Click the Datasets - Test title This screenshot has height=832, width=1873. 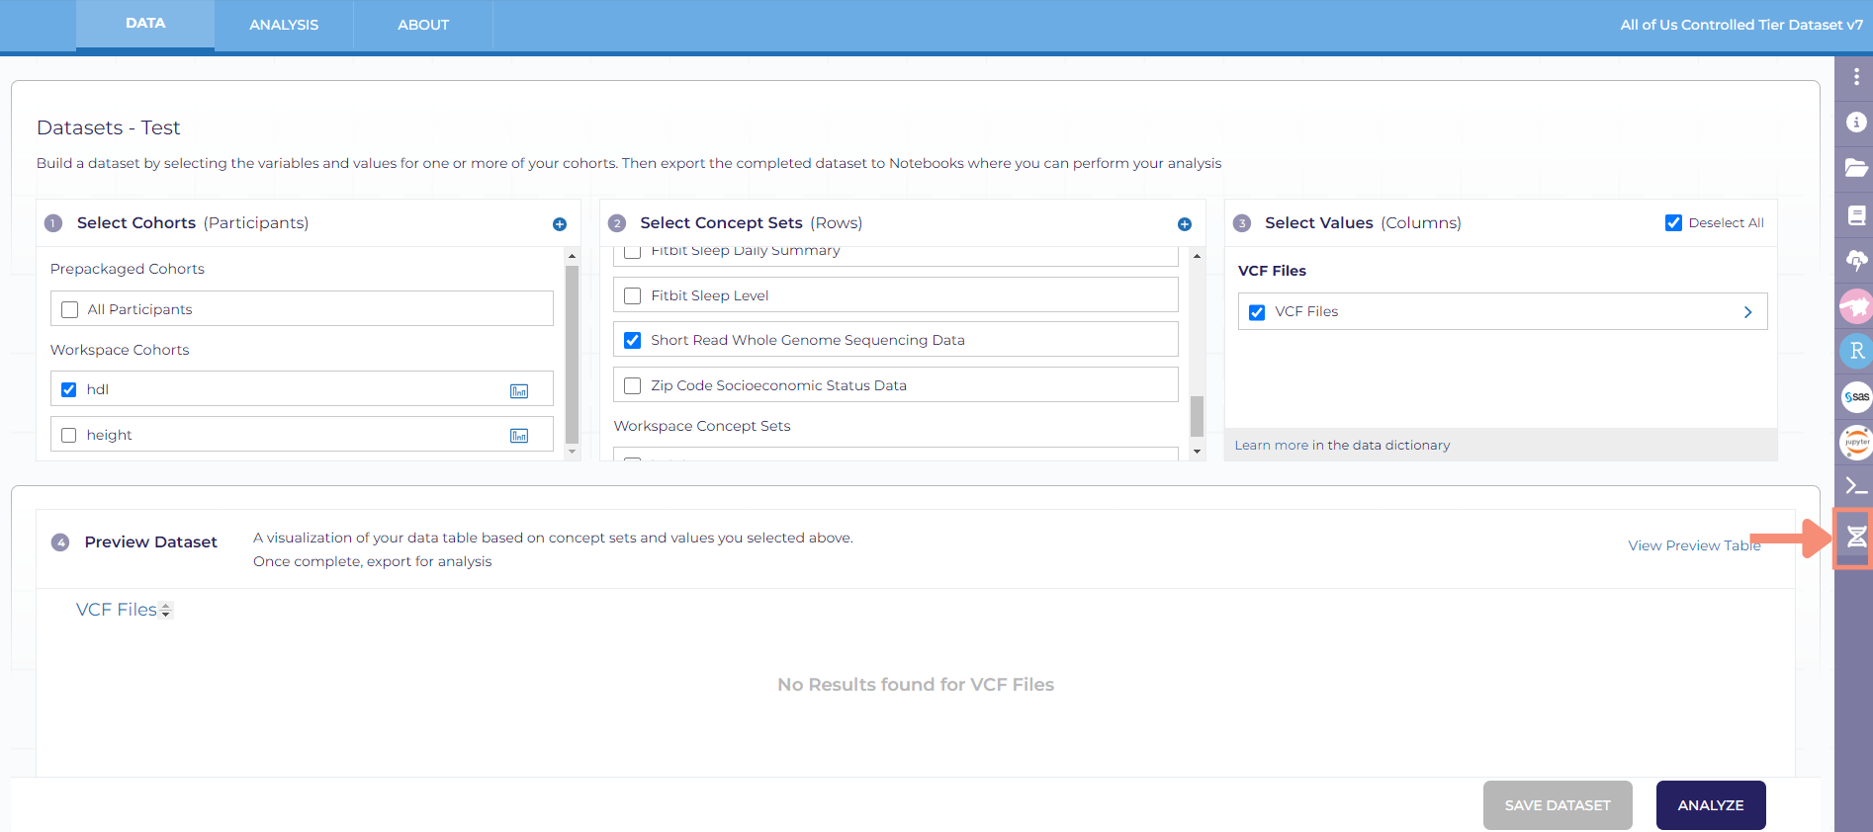point(109,127)
